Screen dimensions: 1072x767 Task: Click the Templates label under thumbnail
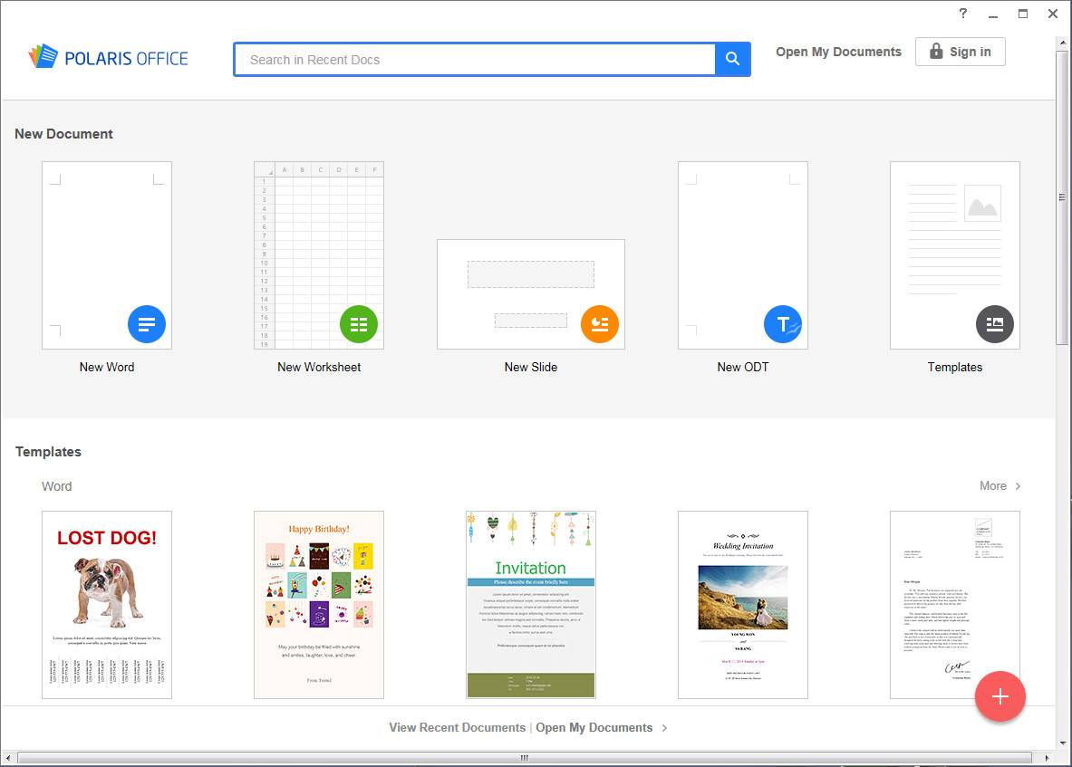954,367
